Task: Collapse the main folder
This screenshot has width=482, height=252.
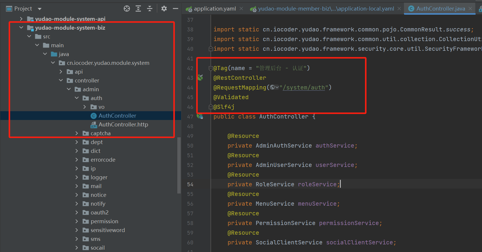Action: pos(37,45)
